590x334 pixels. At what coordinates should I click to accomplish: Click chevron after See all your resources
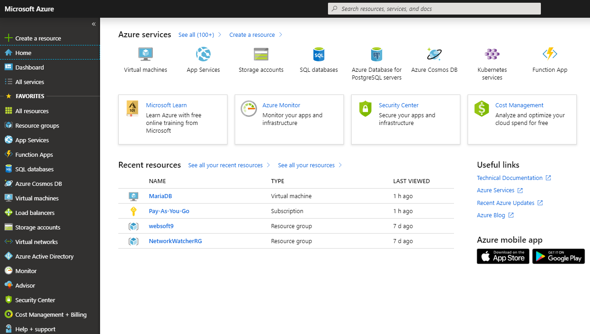click(341, 165)
